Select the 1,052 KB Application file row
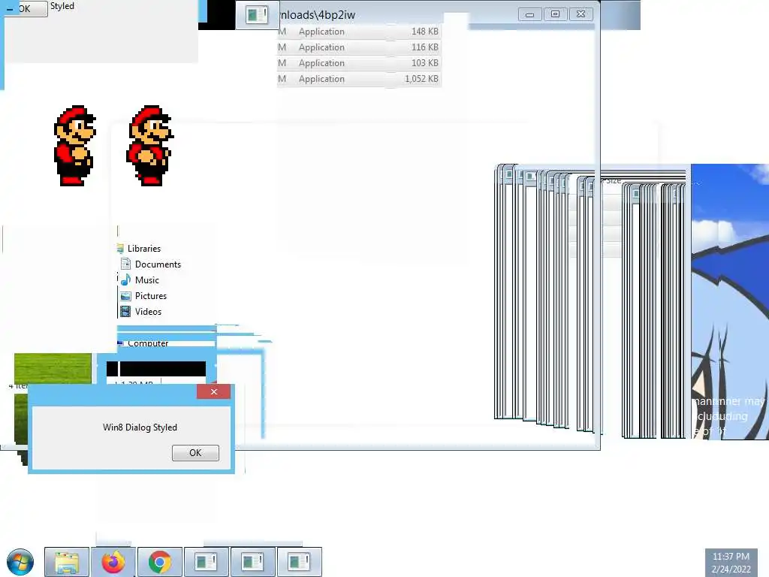 tap(359, 78)
